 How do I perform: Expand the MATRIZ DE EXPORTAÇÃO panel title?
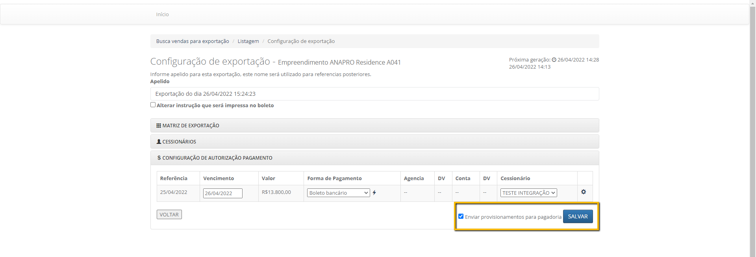tap(191, 126)
